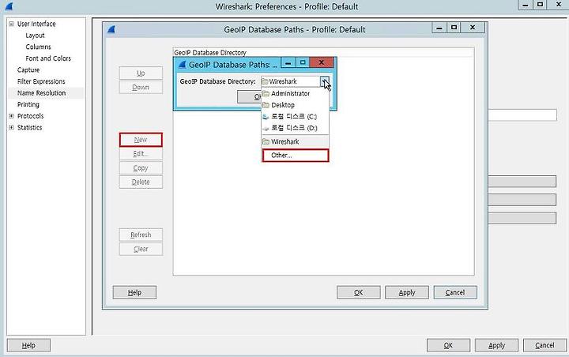Close the Wireshark Preferences window
This screenshot has width=569, height=357.
[559, 5]
